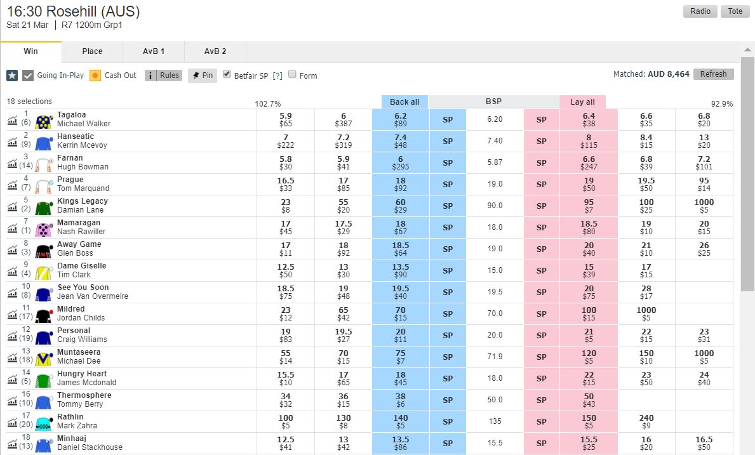Viewport: 755px width, 455px height.
Task: Open the Radio button
Action: pyautogui.click(x=700, y=11)
